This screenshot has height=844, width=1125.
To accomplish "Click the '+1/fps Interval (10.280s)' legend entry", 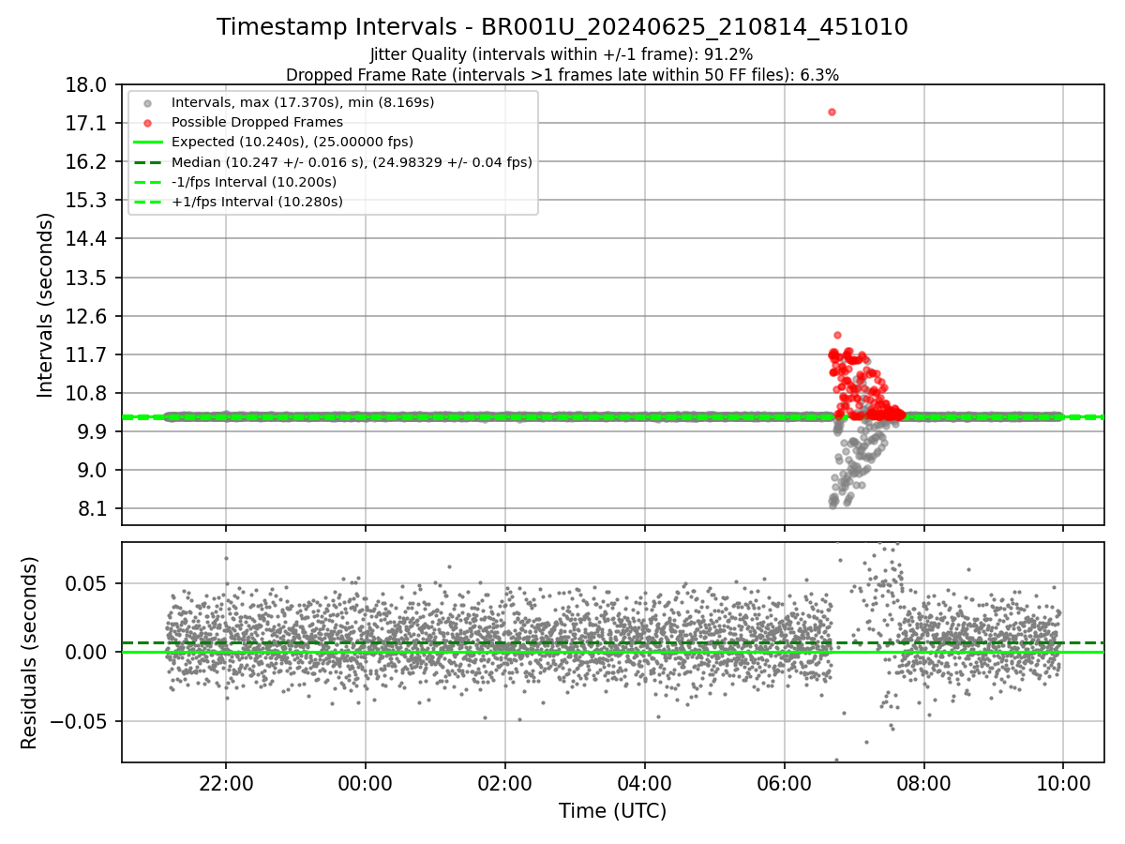I will (257, 202).
